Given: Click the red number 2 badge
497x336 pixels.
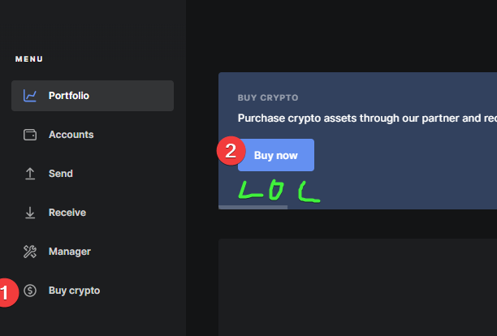Looking at the screenshot, I should click(231, 151).
